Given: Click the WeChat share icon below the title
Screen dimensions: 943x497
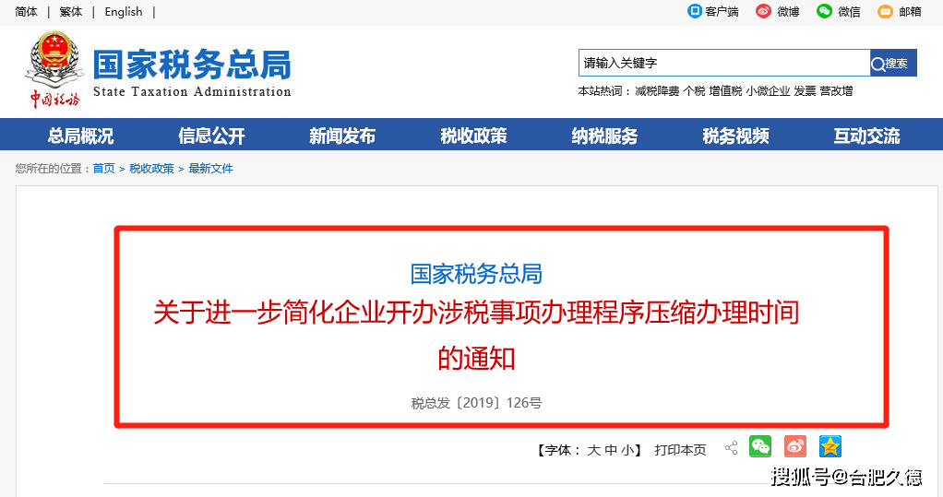Looking at the screenshot, I should (760, 446).
